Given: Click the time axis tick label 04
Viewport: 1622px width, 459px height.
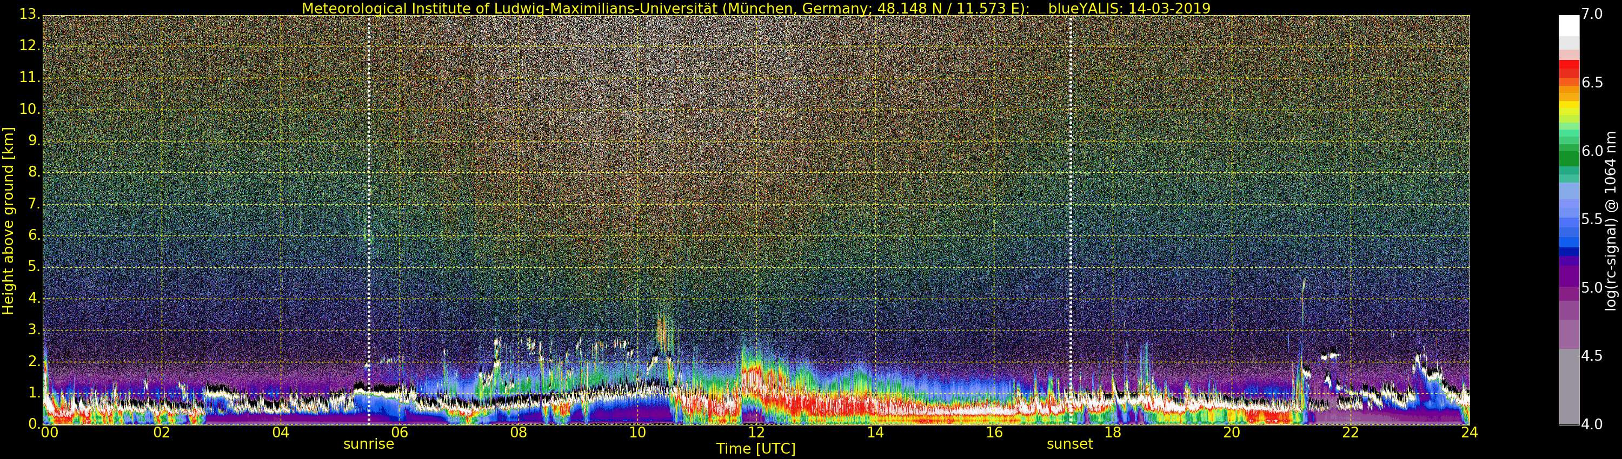Looking at the screenshot, I should click(x=281, y=433).
